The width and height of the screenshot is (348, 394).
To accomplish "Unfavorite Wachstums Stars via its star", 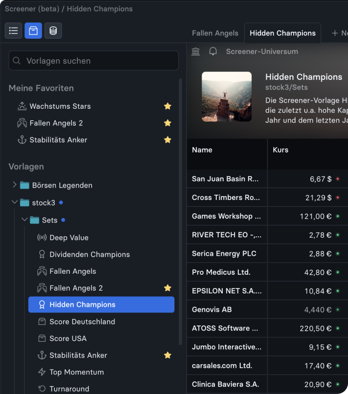I will tap(168, 106).
